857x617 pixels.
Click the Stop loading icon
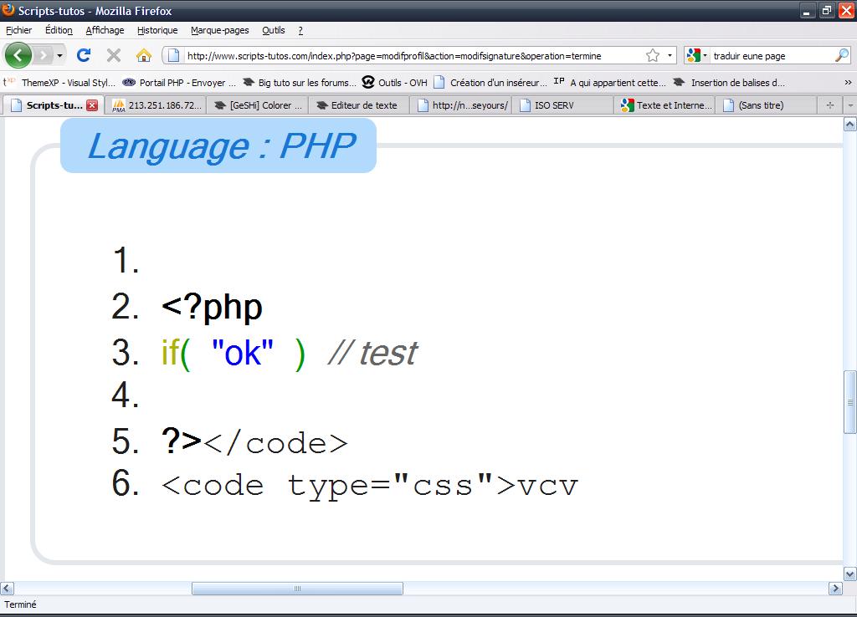click(112, 55)
